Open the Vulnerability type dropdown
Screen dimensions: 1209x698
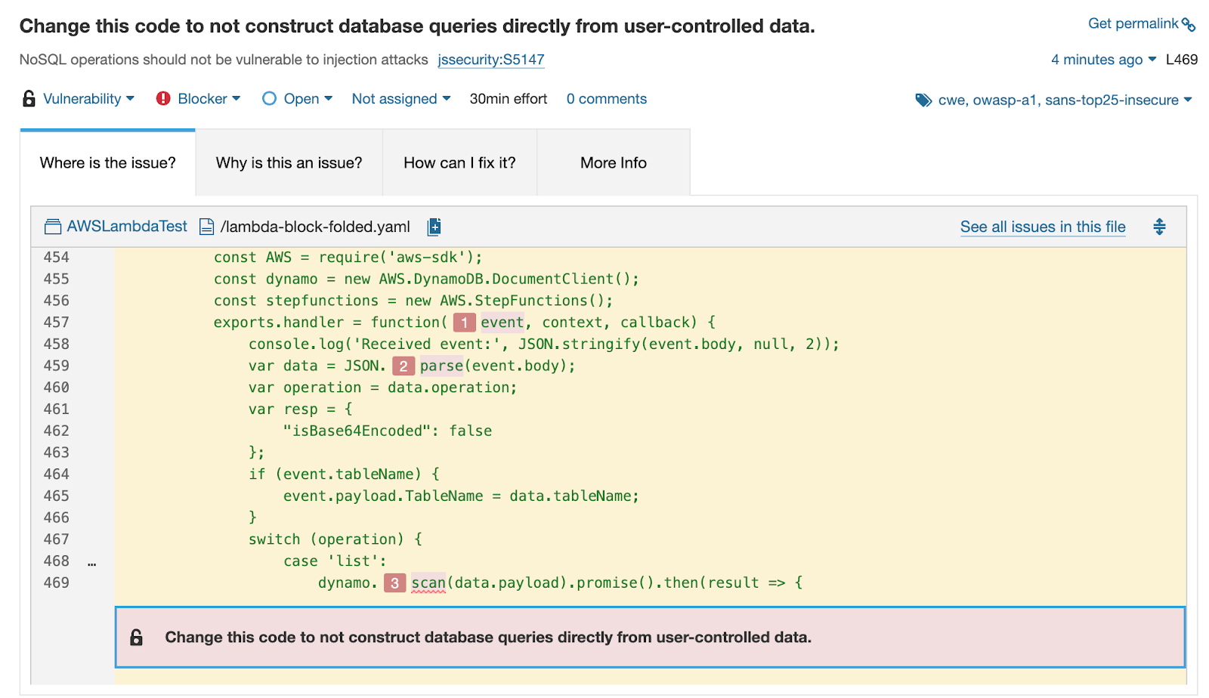point(88,99)
